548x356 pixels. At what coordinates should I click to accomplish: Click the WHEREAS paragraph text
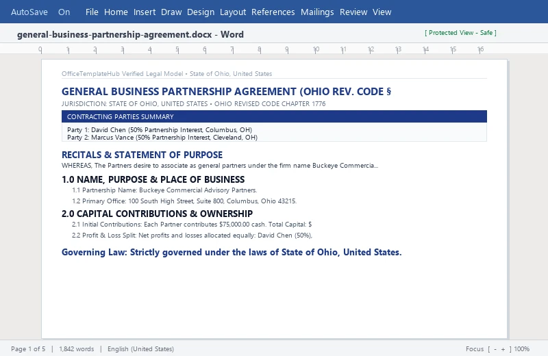click(220, 165)
